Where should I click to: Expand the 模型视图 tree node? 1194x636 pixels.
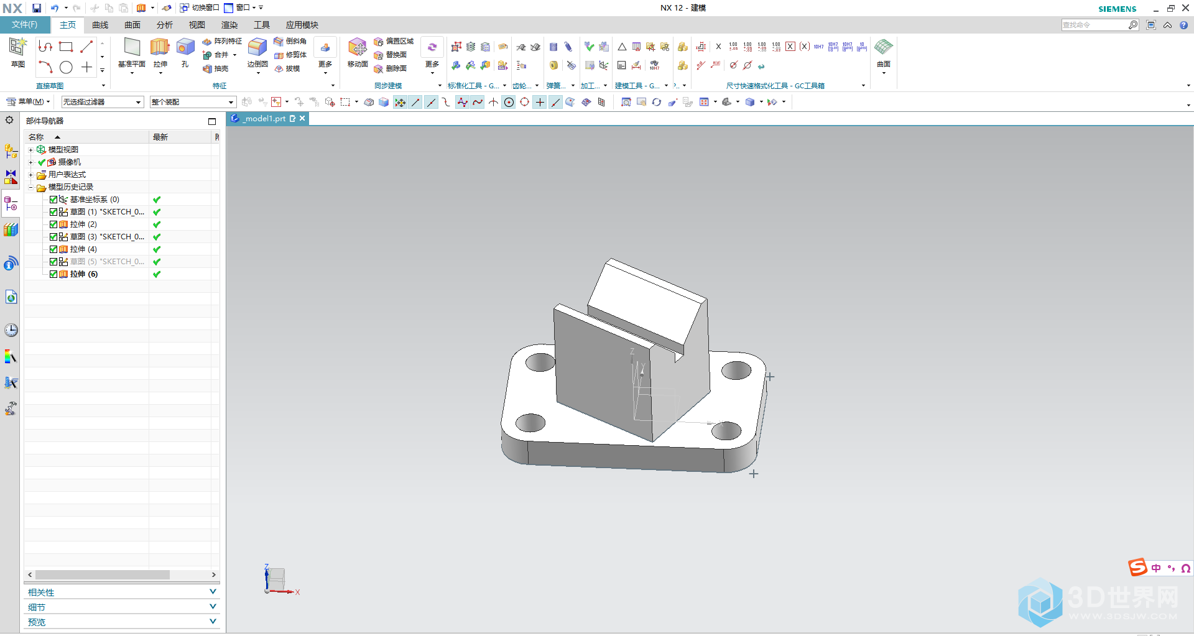pos(30,150)
